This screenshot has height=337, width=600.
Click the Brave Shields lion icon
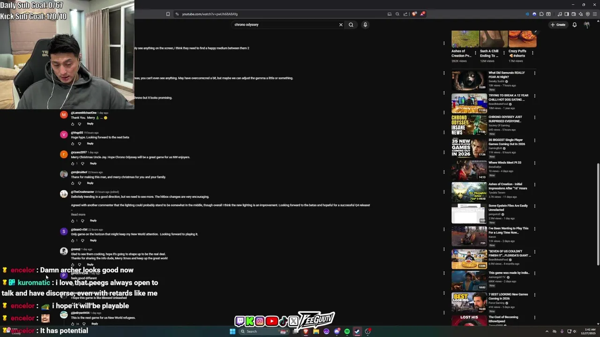tap(414, 14)
